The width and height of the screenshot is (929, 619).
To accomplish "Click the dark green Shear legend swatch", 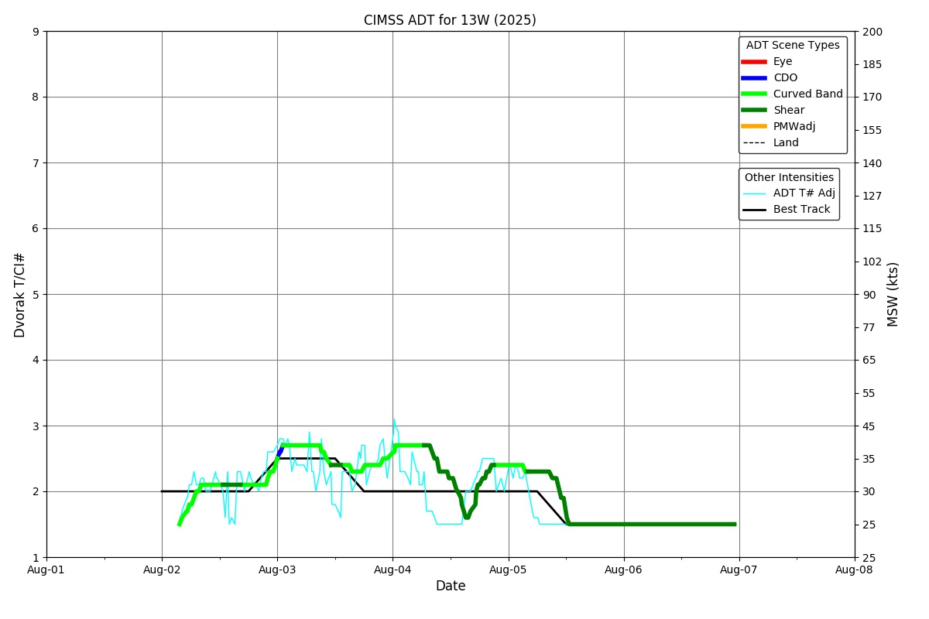I will [753, 111].
